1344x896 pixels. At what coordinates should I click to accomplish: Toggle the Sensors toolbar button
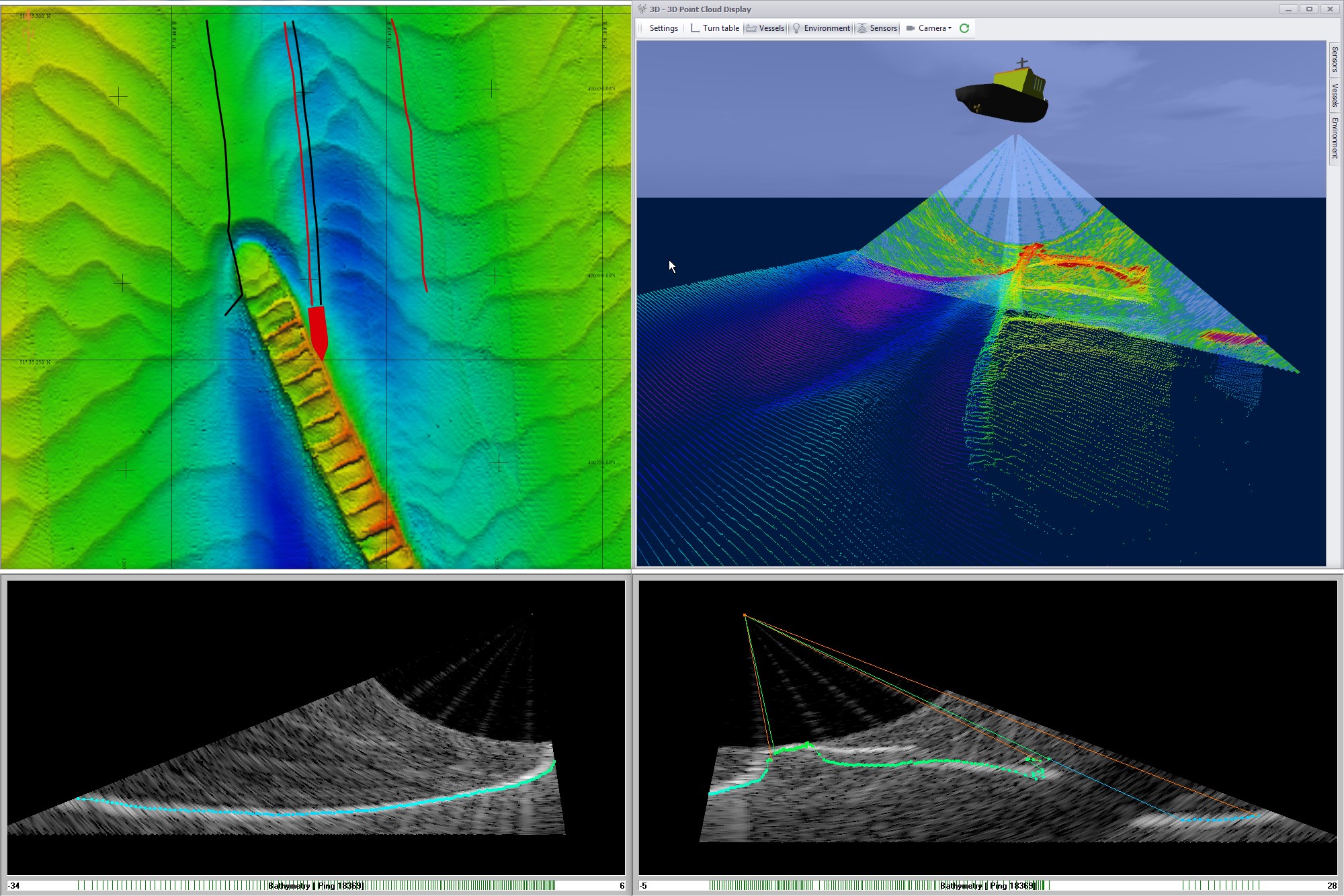coord(877,28)
